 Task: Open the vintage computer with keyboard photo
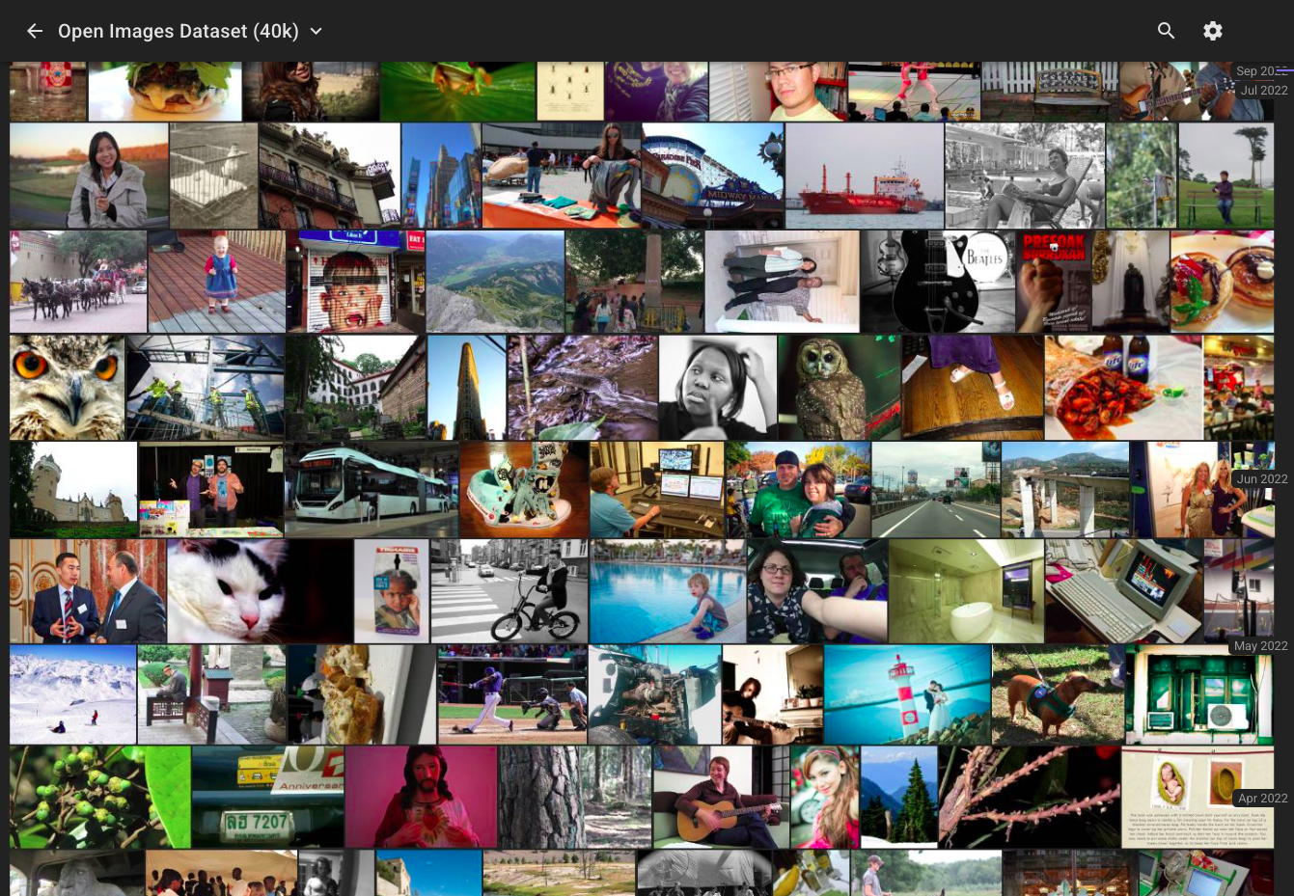tap(1124, 591)
